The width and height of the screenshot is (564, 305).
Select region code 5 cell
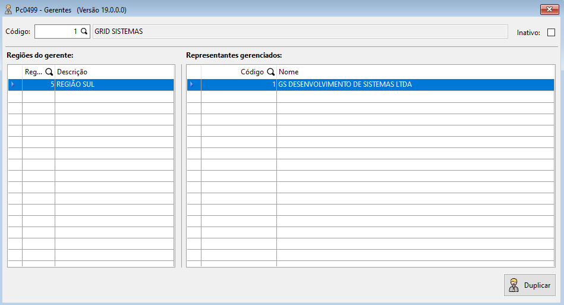(39, 84)
